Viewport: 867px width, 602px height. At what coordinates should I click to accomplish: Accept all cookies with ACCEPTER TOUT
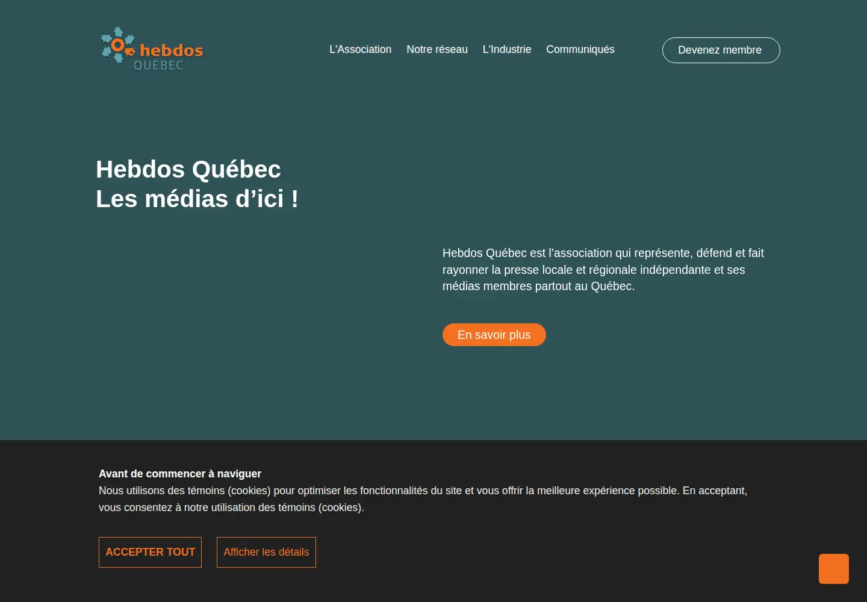point(150,552)
